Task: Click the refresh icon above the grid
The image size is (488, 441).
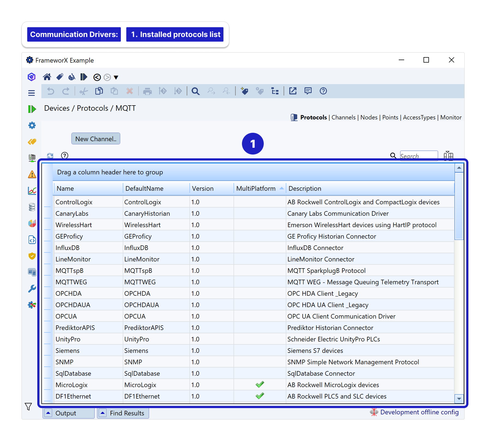Action: (x=50, y=156)
